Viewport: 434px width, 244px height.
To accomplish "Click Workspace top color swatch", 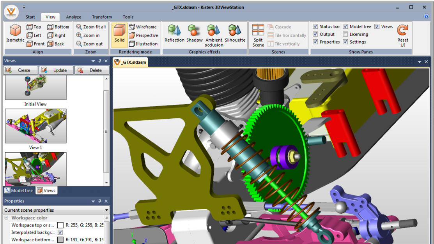I will pyautogui.click(x=60, y=225).
